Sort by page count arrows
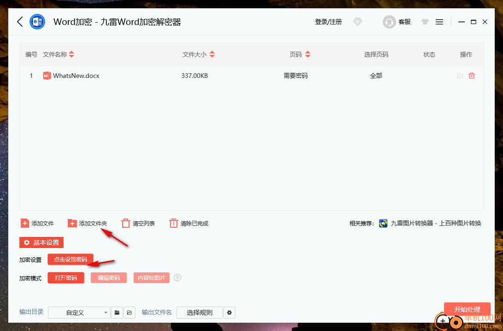This screenshot has width=503, height=331. click(x=308, y=54)
